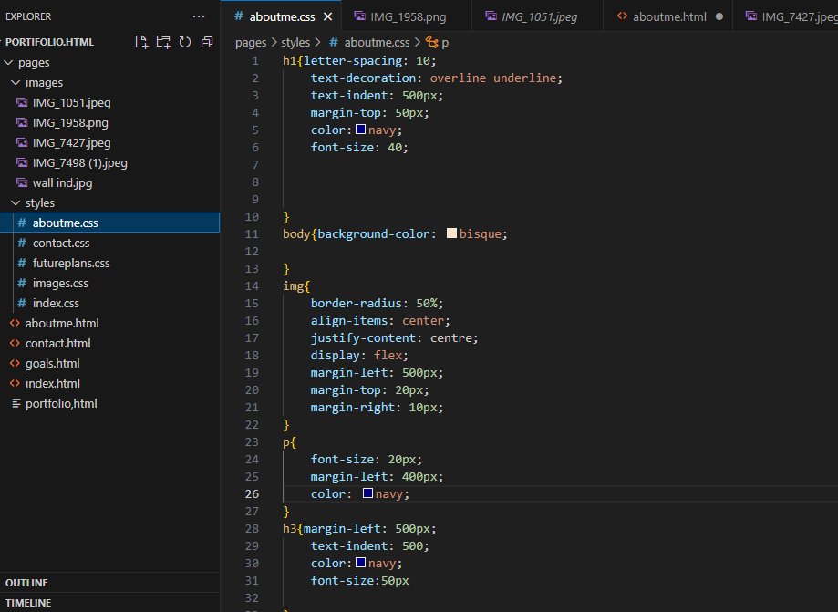838x612 pixels.
Task: Click file icon beside IMG_1051.jpeg in tree
Action: [22, 102]
